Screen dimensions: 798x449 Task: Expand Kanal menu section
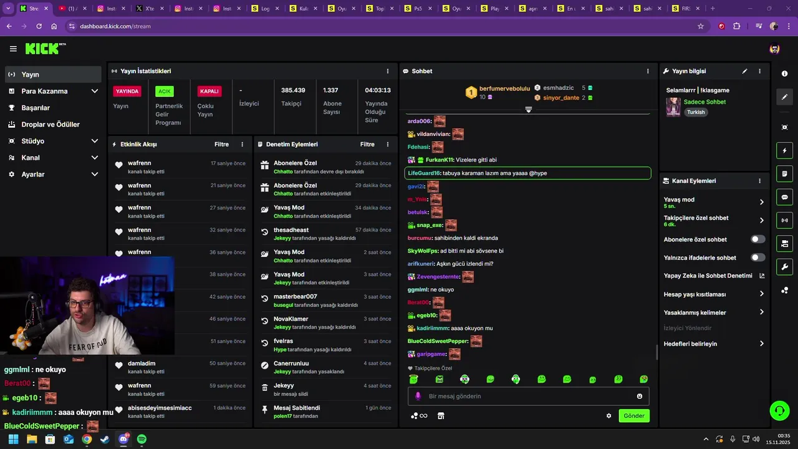coord(95,158)
